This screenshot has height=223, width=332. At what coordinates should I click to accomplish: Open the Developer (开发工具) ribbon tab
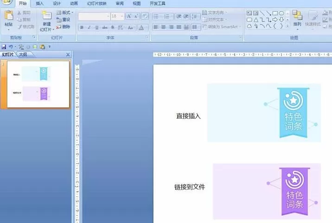point(157,4)
